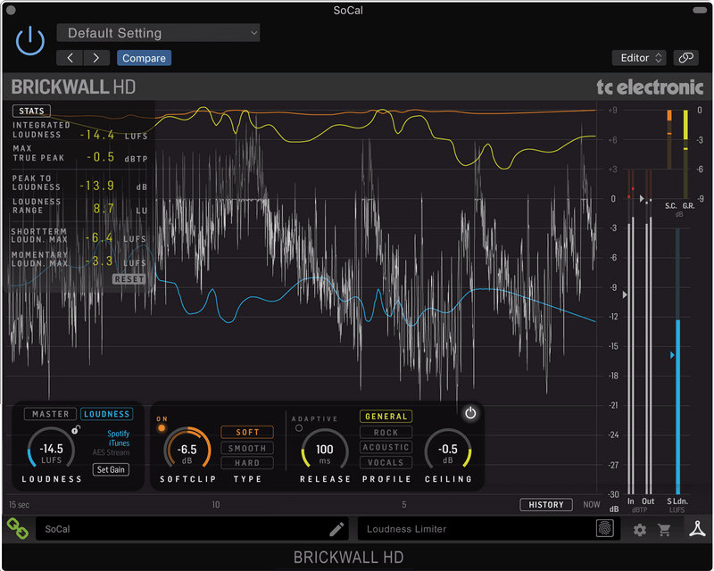Screen dimensions: 714x571
Task: Click the Out level meter bar
Action: (649, 333)
